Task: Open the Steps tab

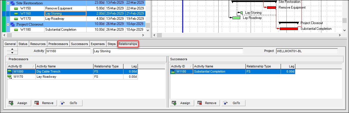Action: click(111, 44)
